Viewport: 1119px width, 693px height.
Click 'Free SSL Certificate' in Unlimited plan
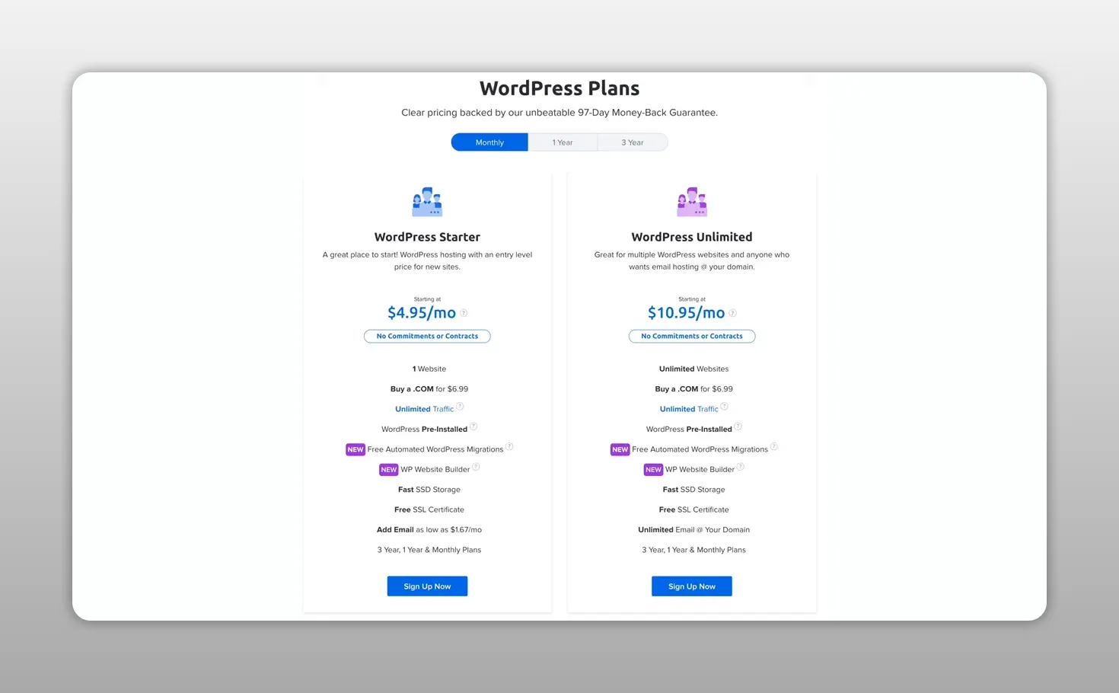pyautogui.click(x=693, y=509)
